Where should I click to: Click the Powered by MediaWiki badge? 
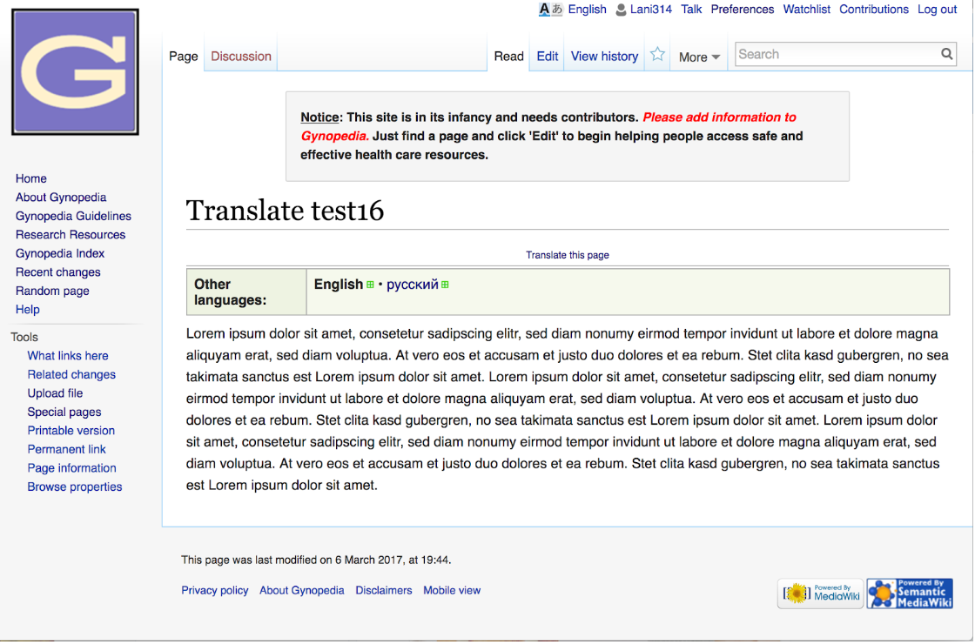tap(820, 594)
